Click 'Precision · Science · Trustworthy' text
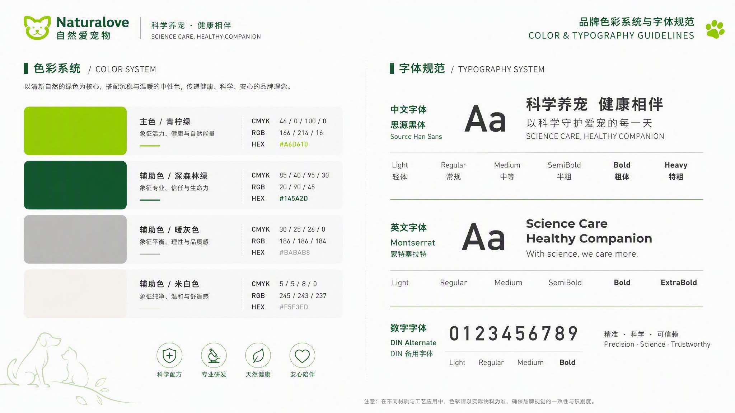The width and height of the screenshot is (735, 413). pos(657,344)
